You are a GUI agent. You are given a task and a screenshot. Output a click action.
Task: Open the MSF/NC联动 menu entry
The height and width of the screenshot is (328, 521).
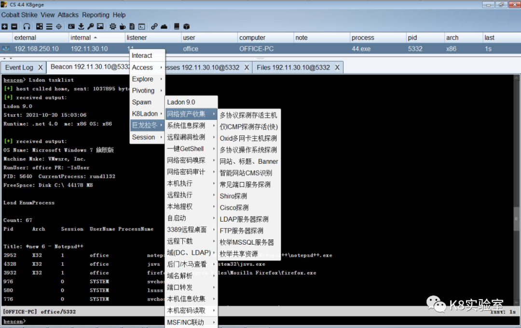(x=192, y=322)
